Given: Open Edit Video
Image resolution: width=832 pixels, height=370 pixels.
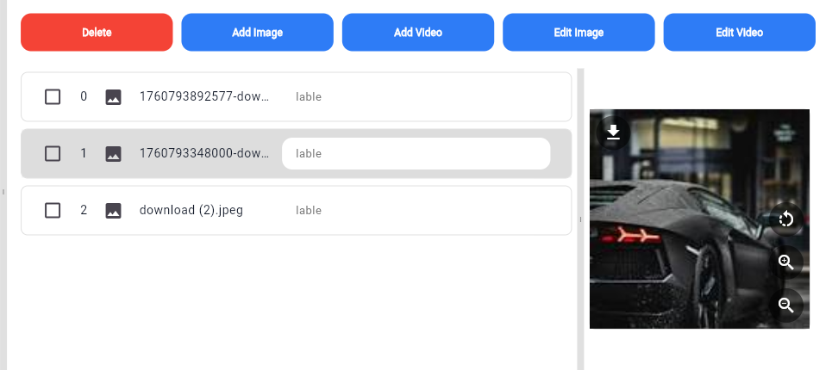Looking at the screenshot, I should [x=739, y=33].
